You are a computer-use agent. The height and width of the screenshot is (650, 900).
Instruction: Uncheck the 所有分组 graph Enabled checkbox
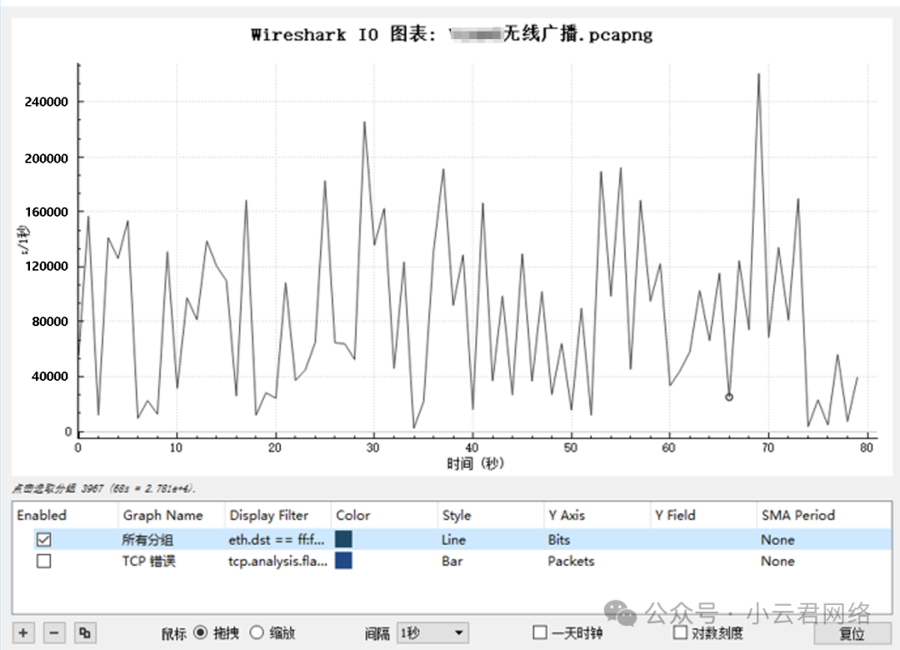coord(43,540)
